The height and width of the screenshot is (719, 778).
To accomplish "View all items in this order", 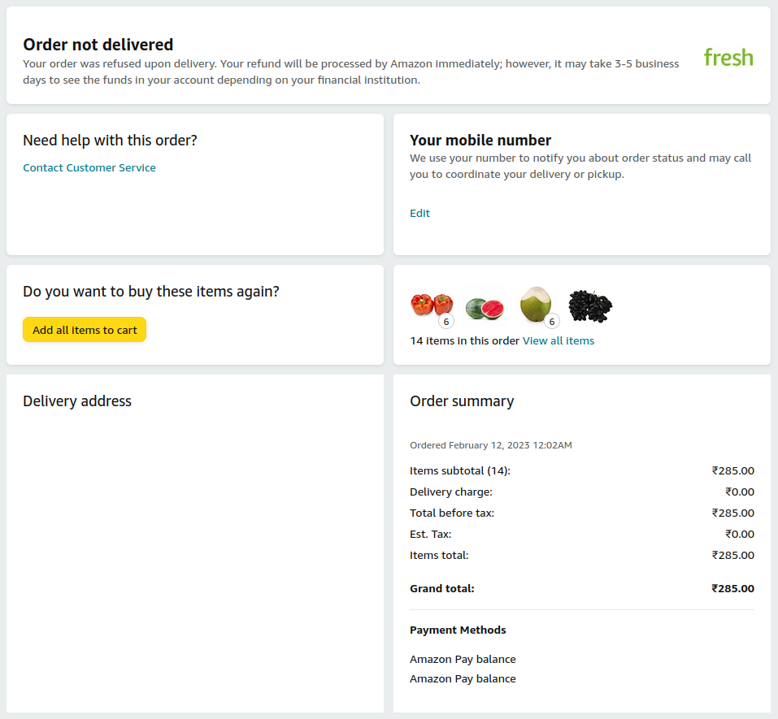I will point(558,341).
